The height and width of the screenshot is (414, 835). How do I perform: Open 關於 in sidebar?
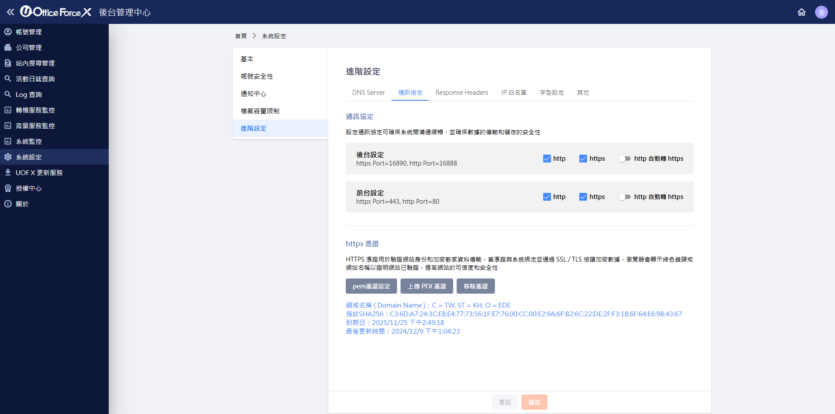coord(54,204)
